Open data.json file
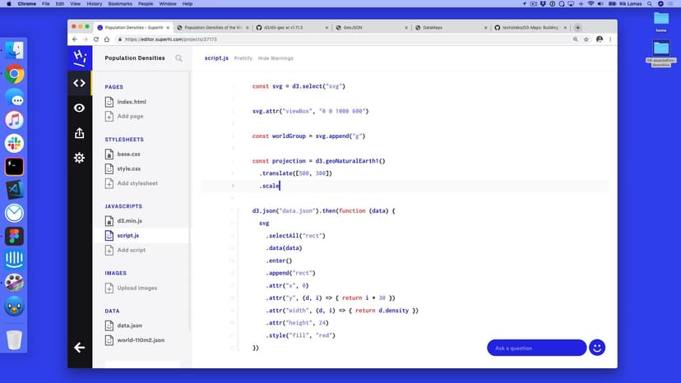The image size is (681, 383). tap(129, 325)
